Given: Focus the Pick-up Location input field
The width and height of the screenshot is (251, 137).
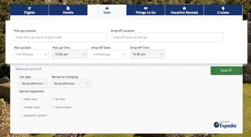Looking at the screenshot, I should 60,37.
